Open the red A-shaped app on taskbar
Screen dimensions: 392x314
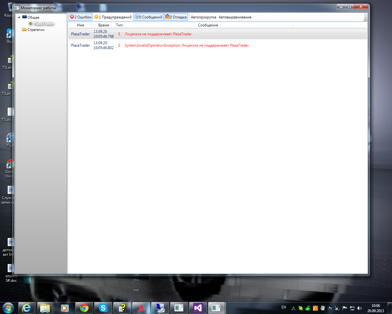tap(141, 308)
